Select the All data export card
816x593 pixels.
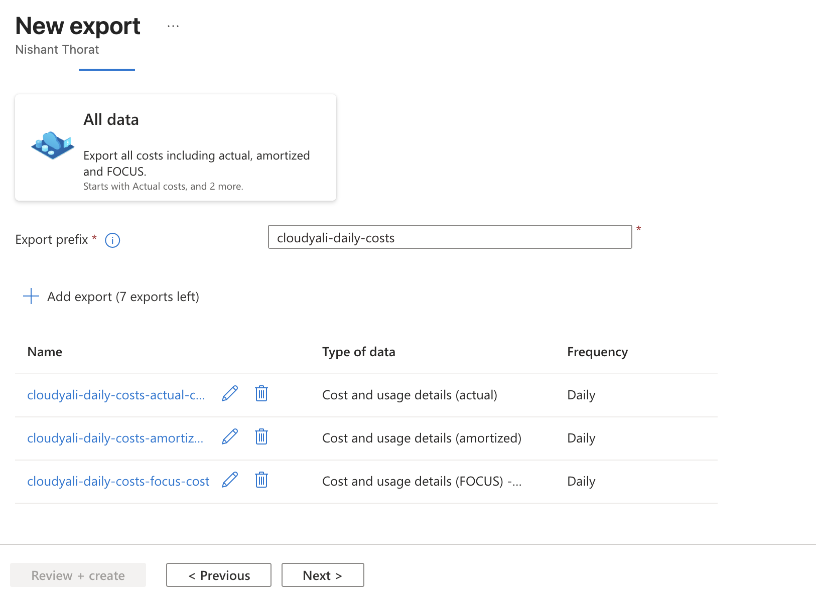click(x=176, y=147)
